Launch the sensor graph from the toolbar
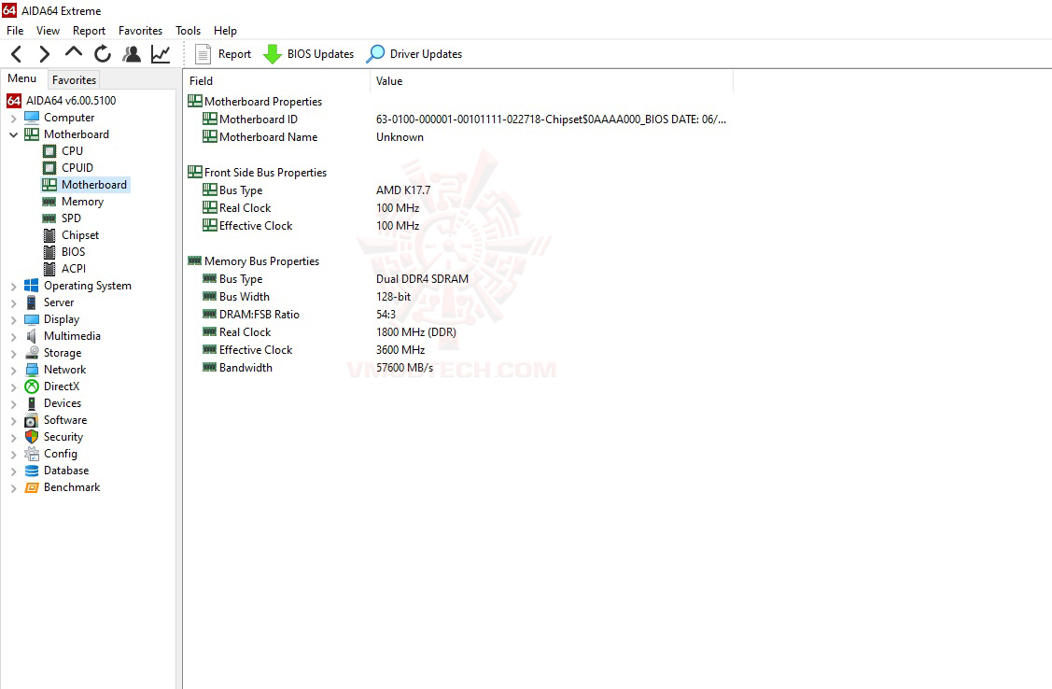Image resolution: width=1052 pixels, height=689 pixels. point(160,53)
